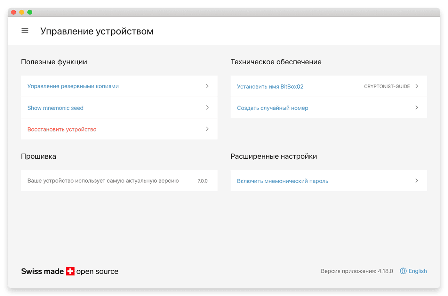Click the globe language icon
448x296 pixels.
[403, 271]
